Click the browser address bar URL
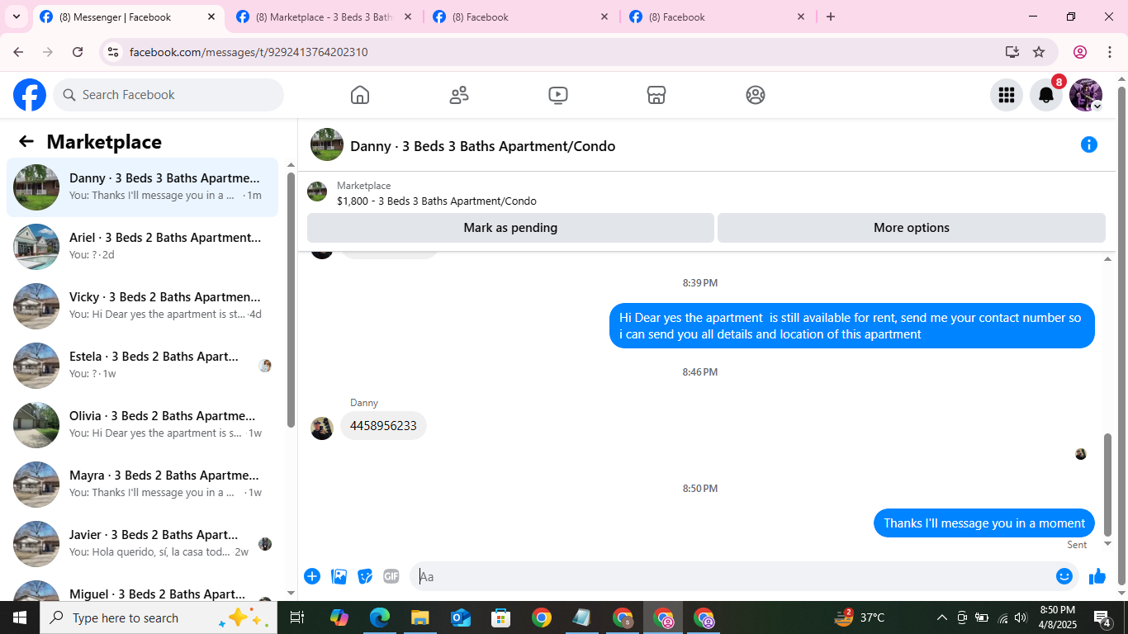Screen dimensions: 1128x634 [249, 52]
